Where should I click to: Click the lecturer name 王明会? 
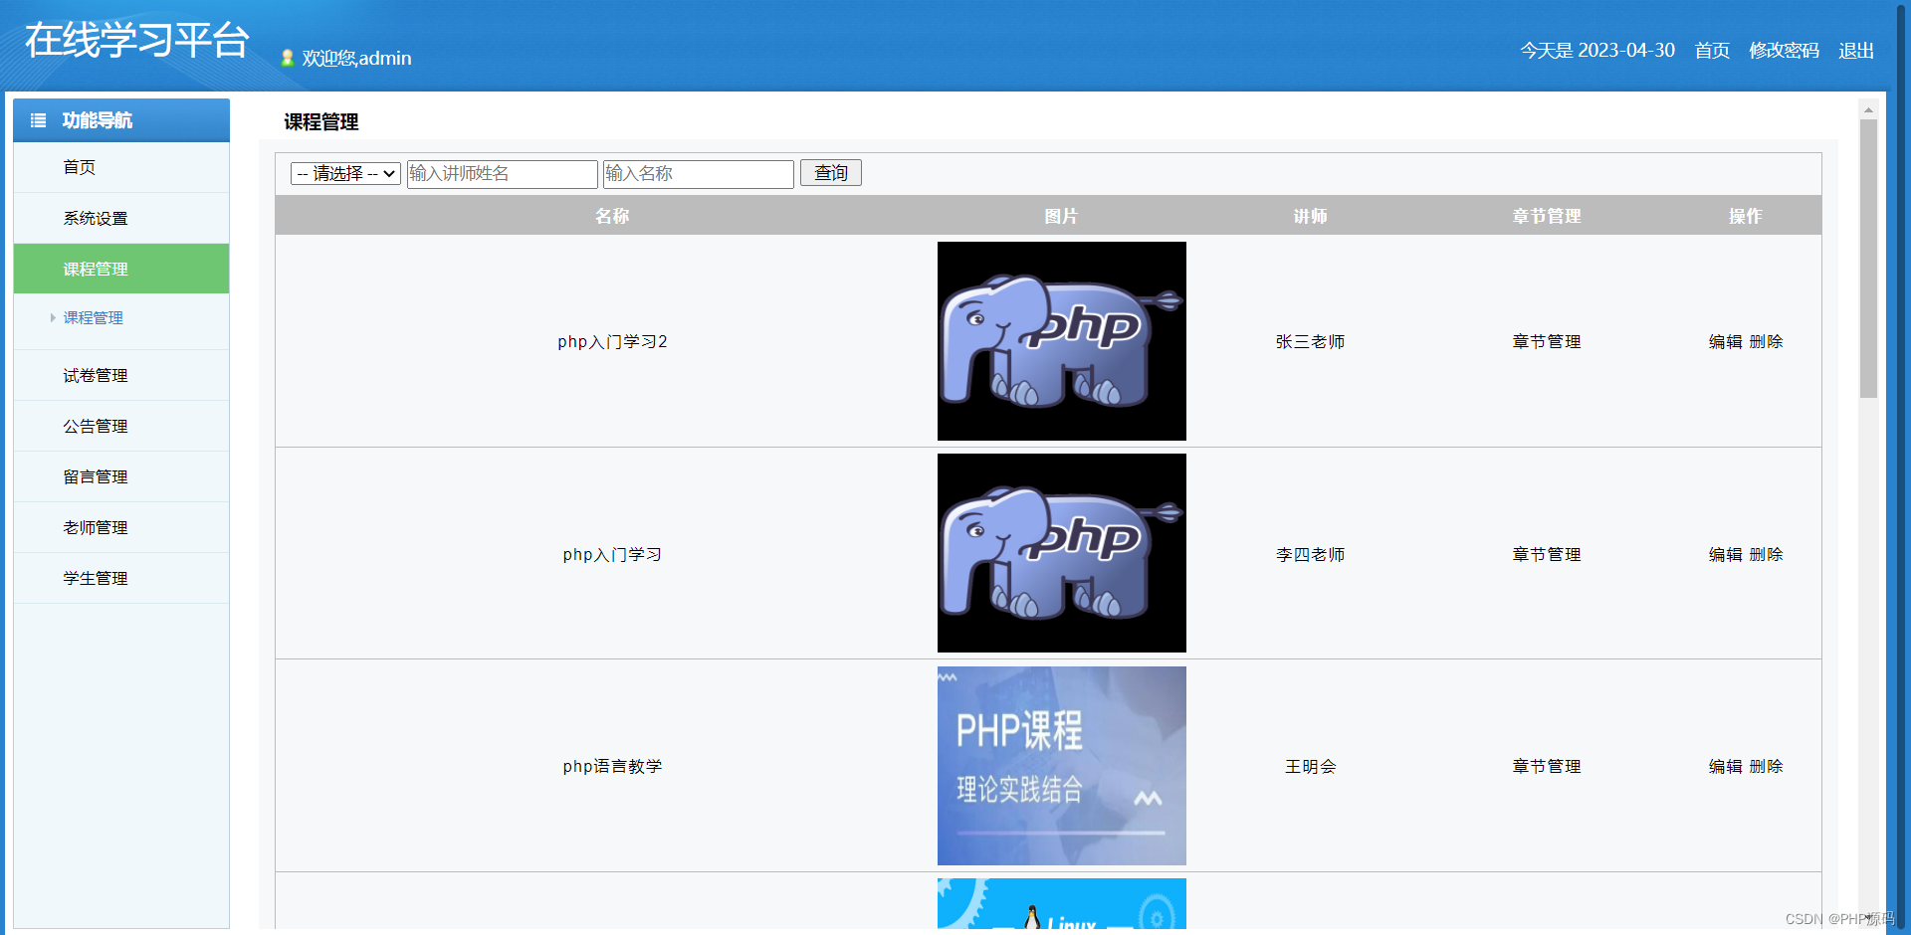(x=1310, y=766)
